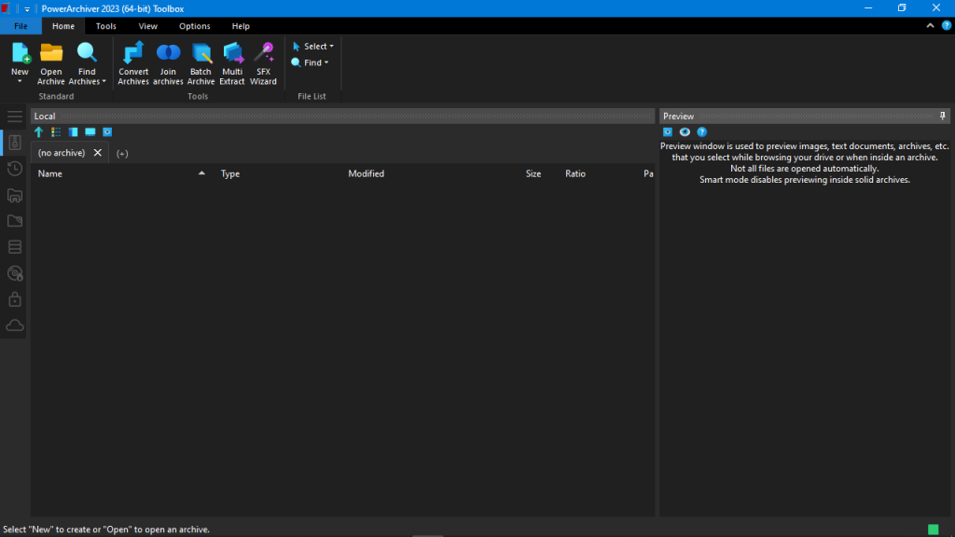Open the cloud section in the left sidebar
Screen dimensions: 955x537
(x=14, y=324)
